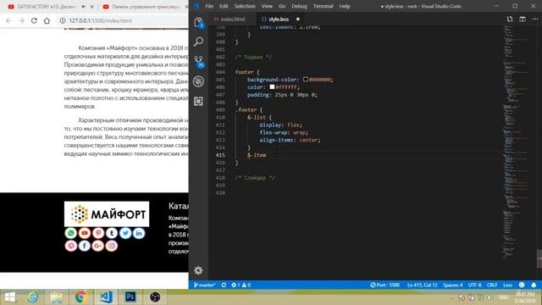
Task: Change indentation via Spaces: 4
Action: (453, 285)
